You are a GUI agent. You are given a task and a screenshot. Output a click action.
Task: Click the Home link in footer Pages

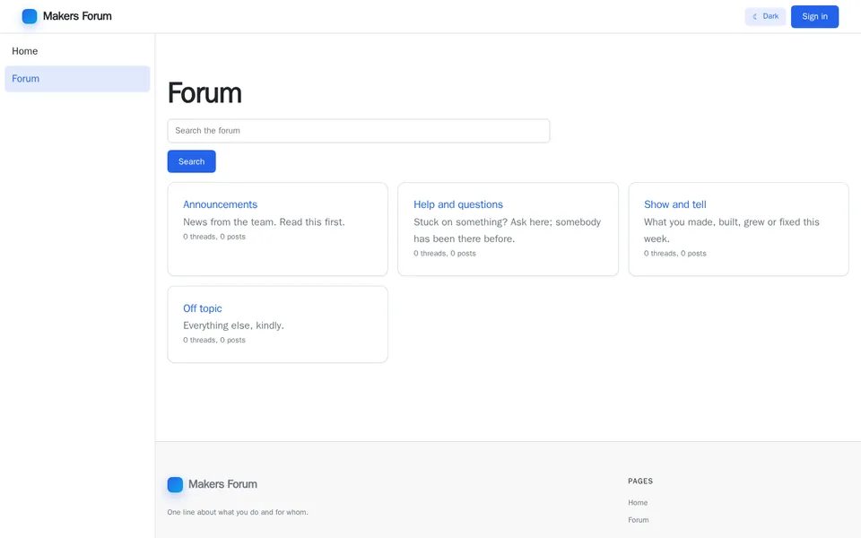click(x=638, y=502)
